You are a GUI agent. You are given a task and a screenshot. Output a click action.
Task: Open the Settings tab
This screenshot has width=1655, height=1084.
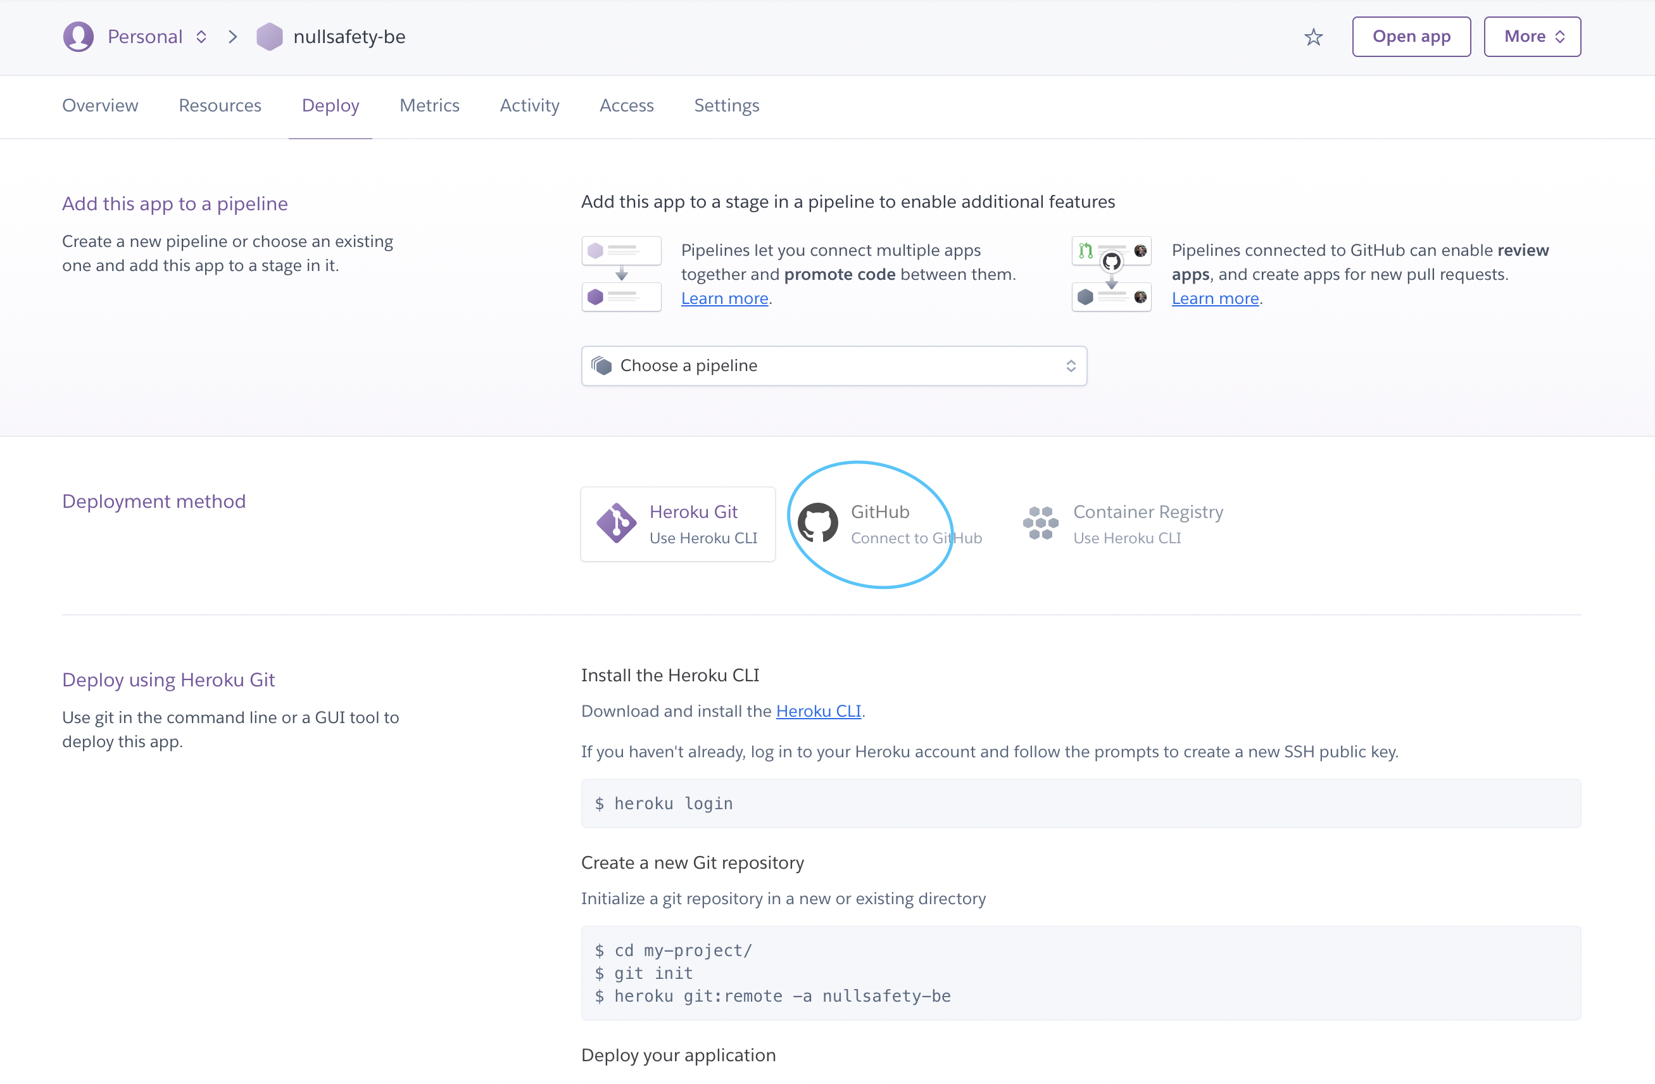tap(726, 106)
